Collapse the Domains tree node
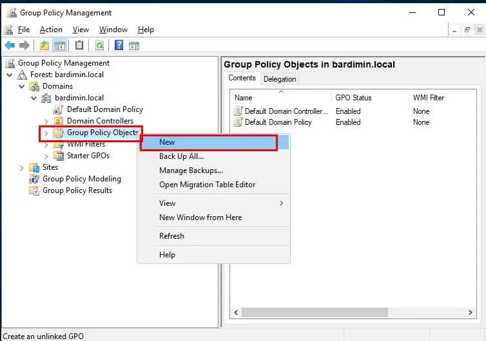The image size is (486, 341). pyautogui.click(x=22, y=86)
